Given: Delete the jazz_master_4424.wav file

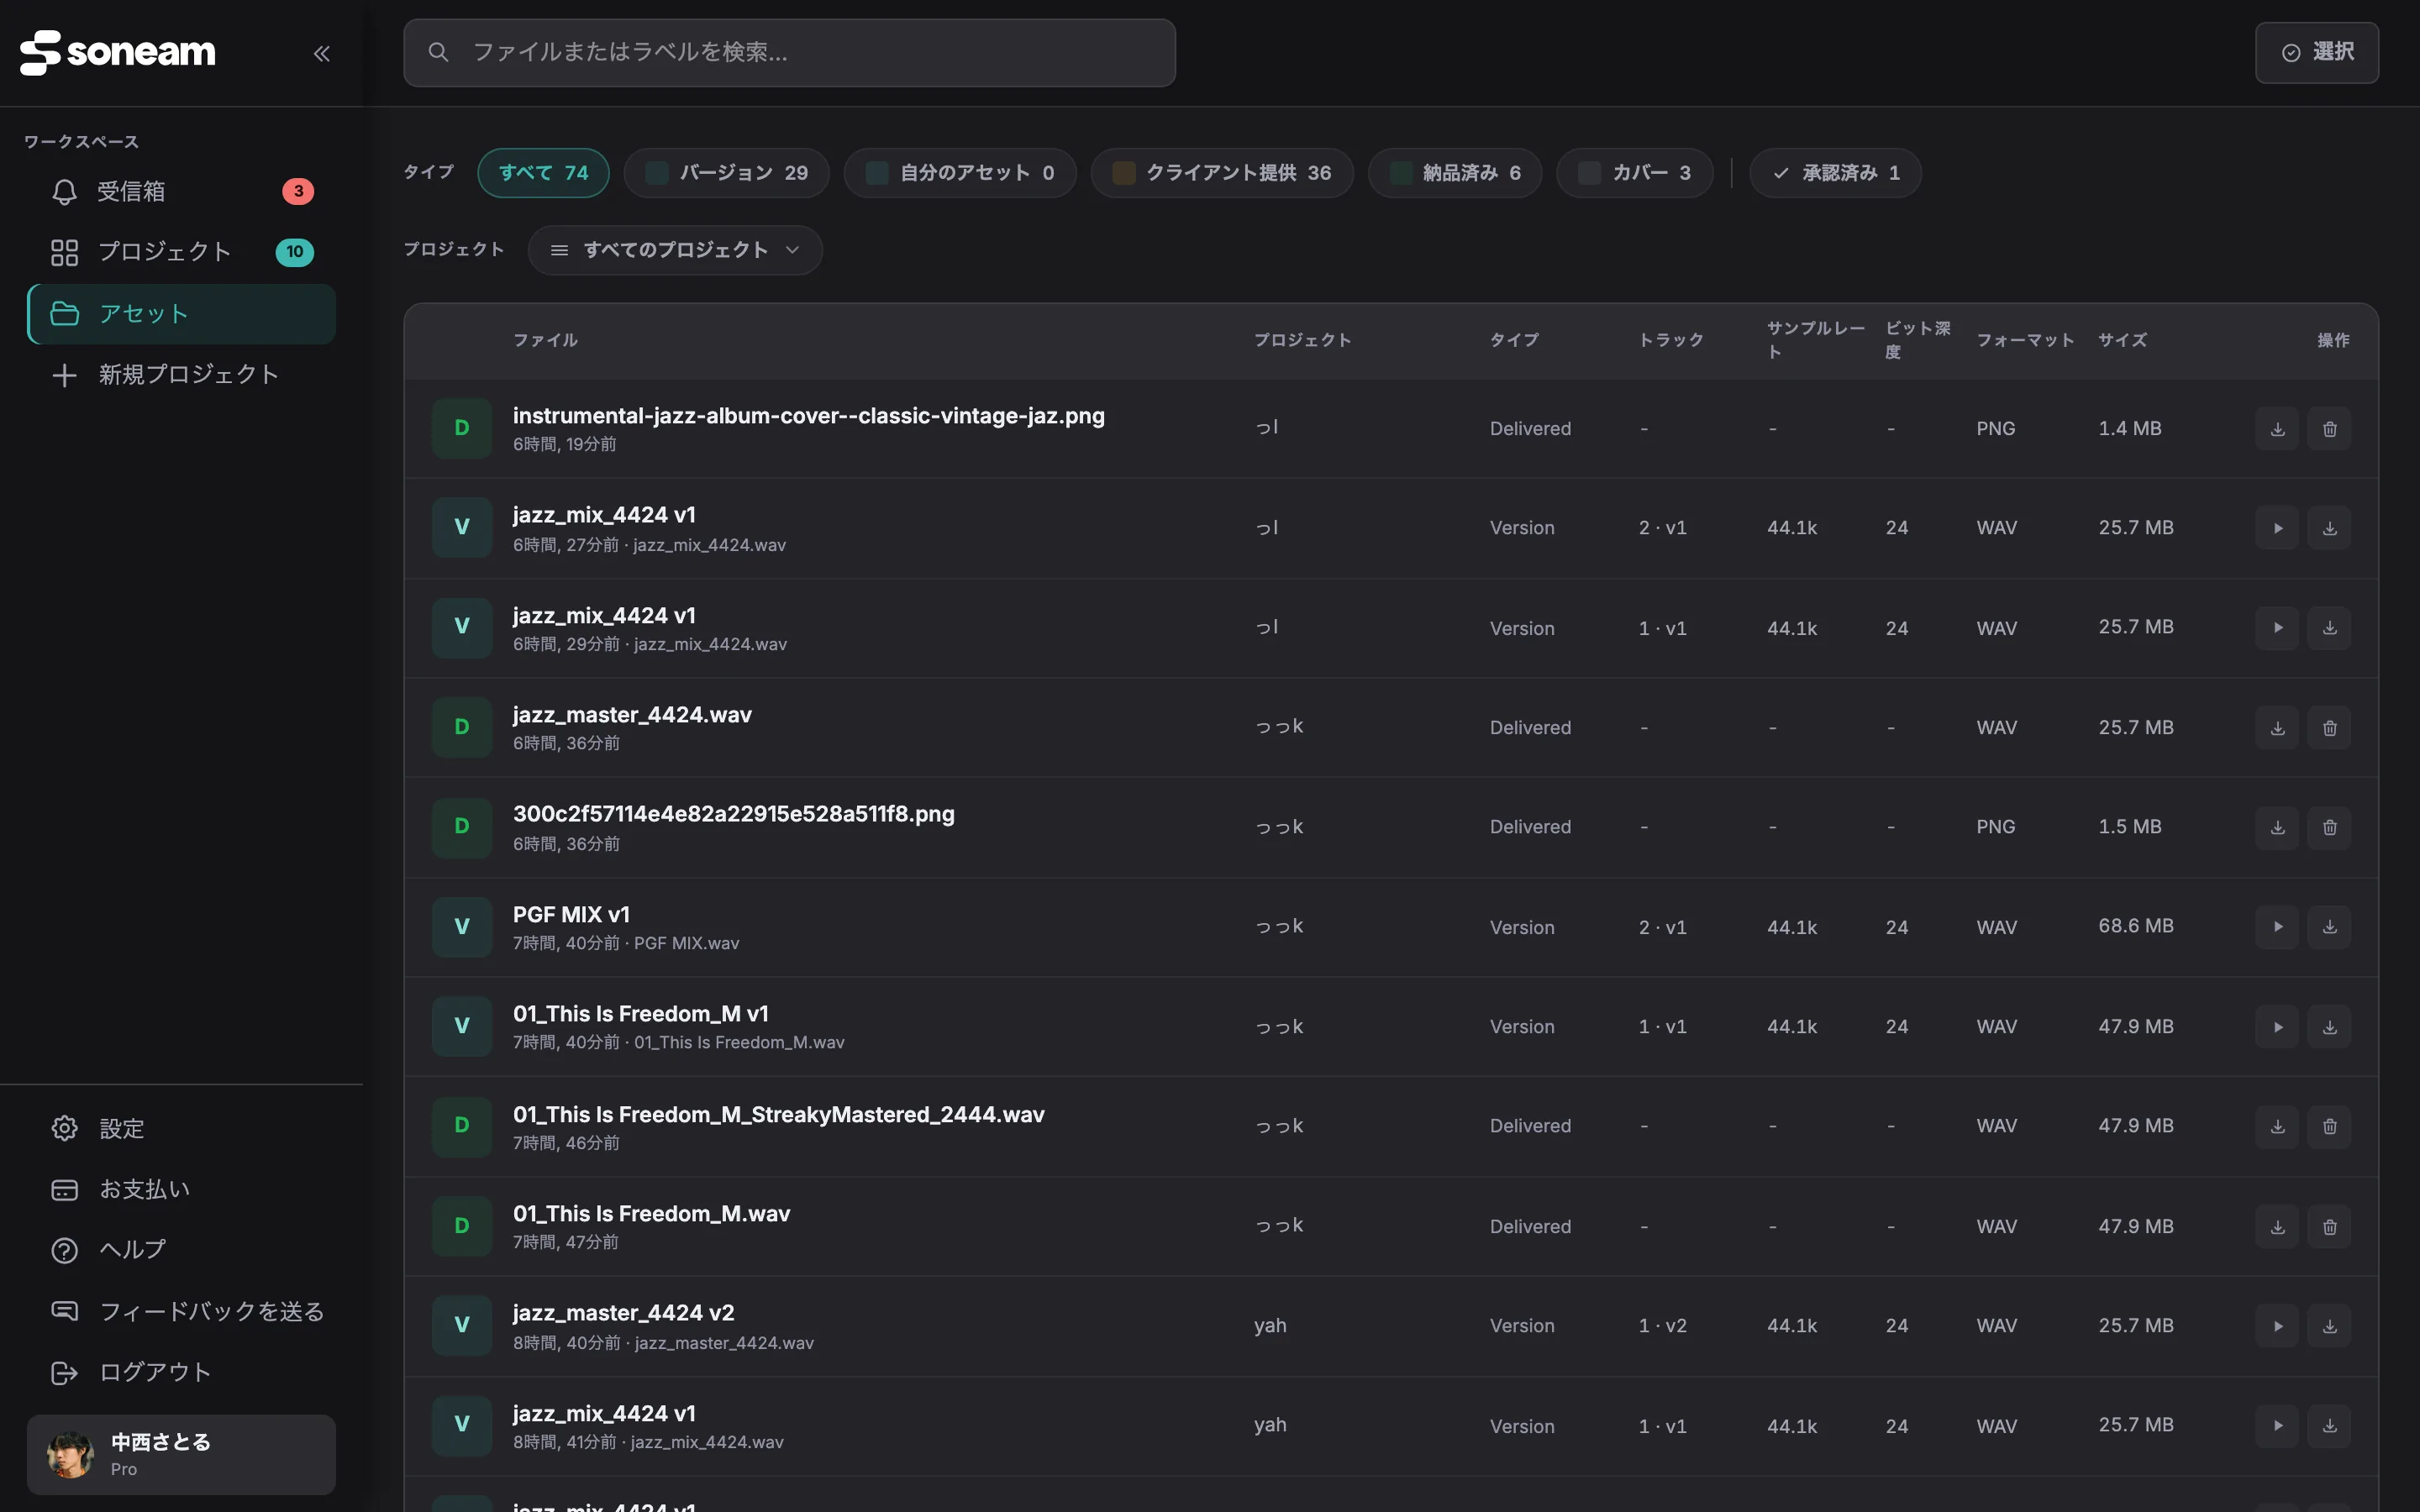Looking at the screenshot, I should (2329, 728).
